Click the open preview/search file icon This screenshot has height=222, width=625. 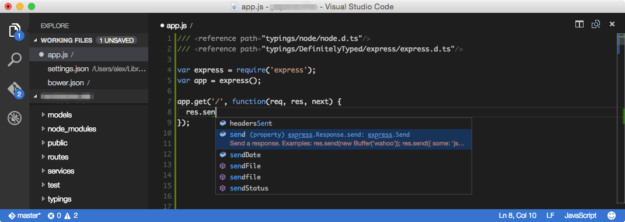(596, 25)
